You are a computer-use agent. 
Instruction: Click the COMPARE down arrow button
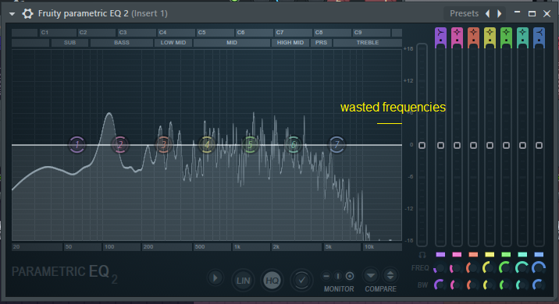tap(371, 275)
